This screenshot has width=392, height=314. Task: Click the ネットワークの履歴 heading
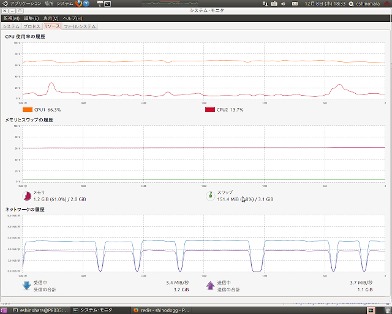[24, 209]
